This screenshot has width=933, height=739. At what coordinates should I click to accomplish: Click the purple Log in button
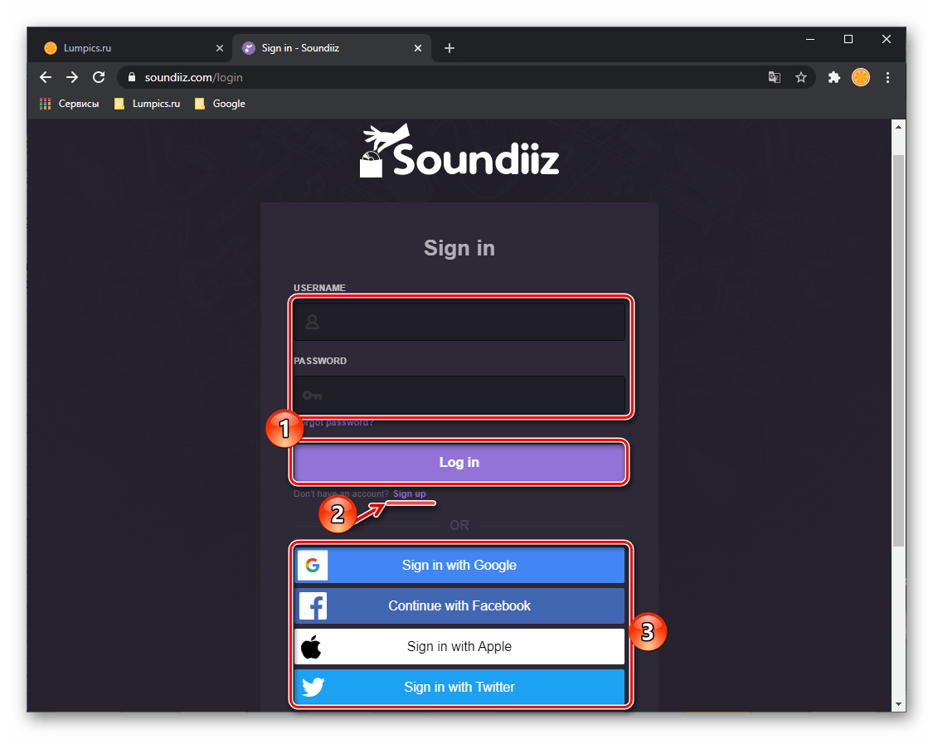pyautogui.click(x=459, y=462)
